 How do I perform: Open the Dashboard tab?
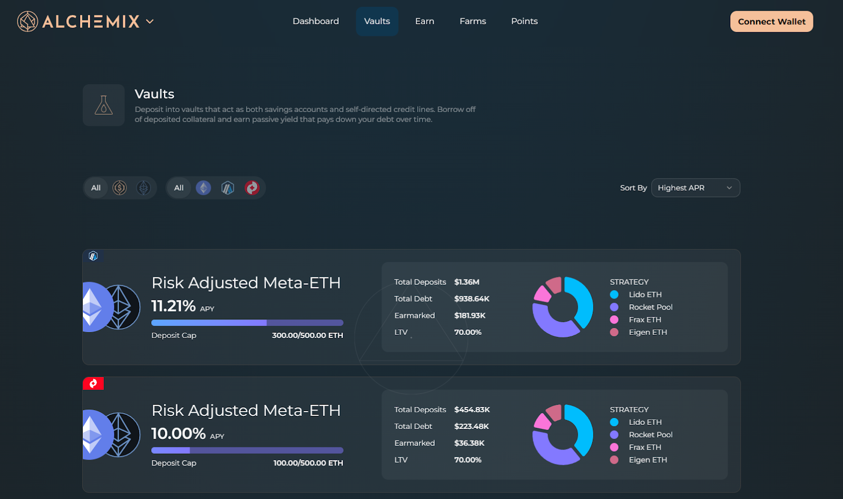(x=316, y=22)
